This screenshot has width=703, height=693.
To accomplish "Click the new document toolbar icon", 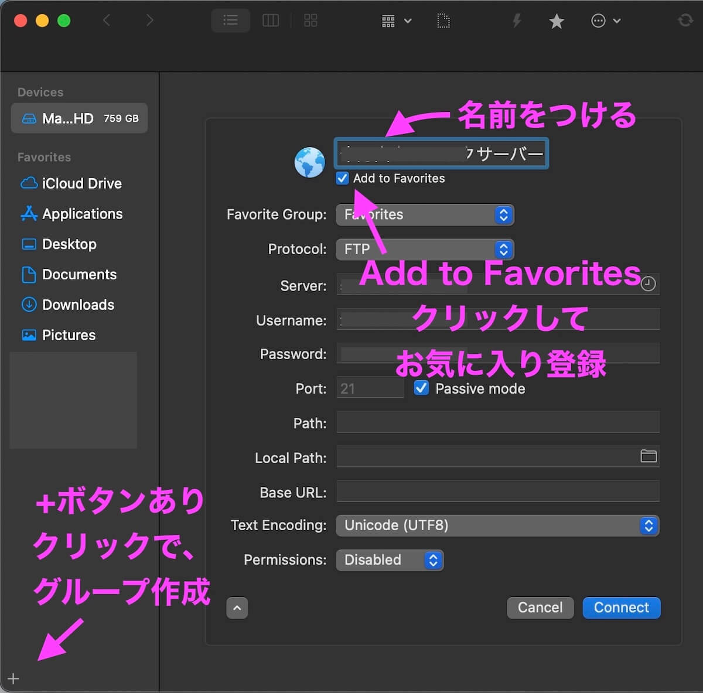I will tap(443, 21).
